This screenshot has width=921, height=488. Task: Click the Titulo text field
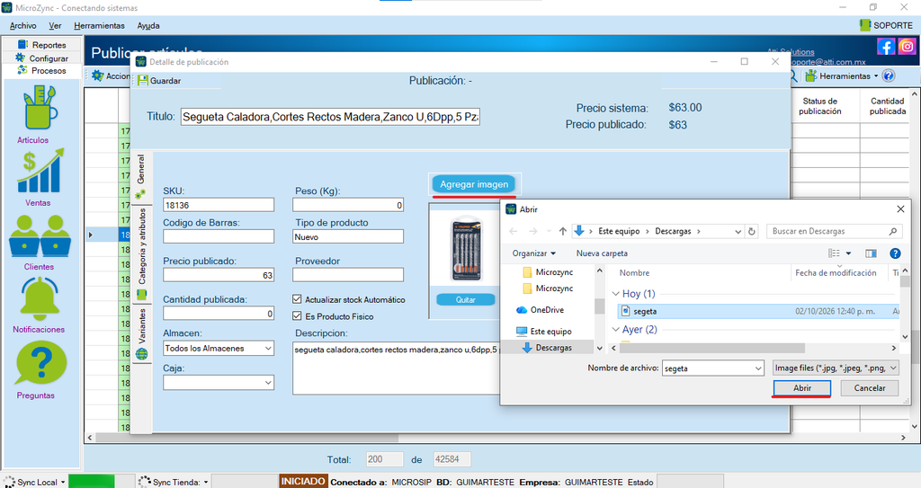(x=330, y=117)
